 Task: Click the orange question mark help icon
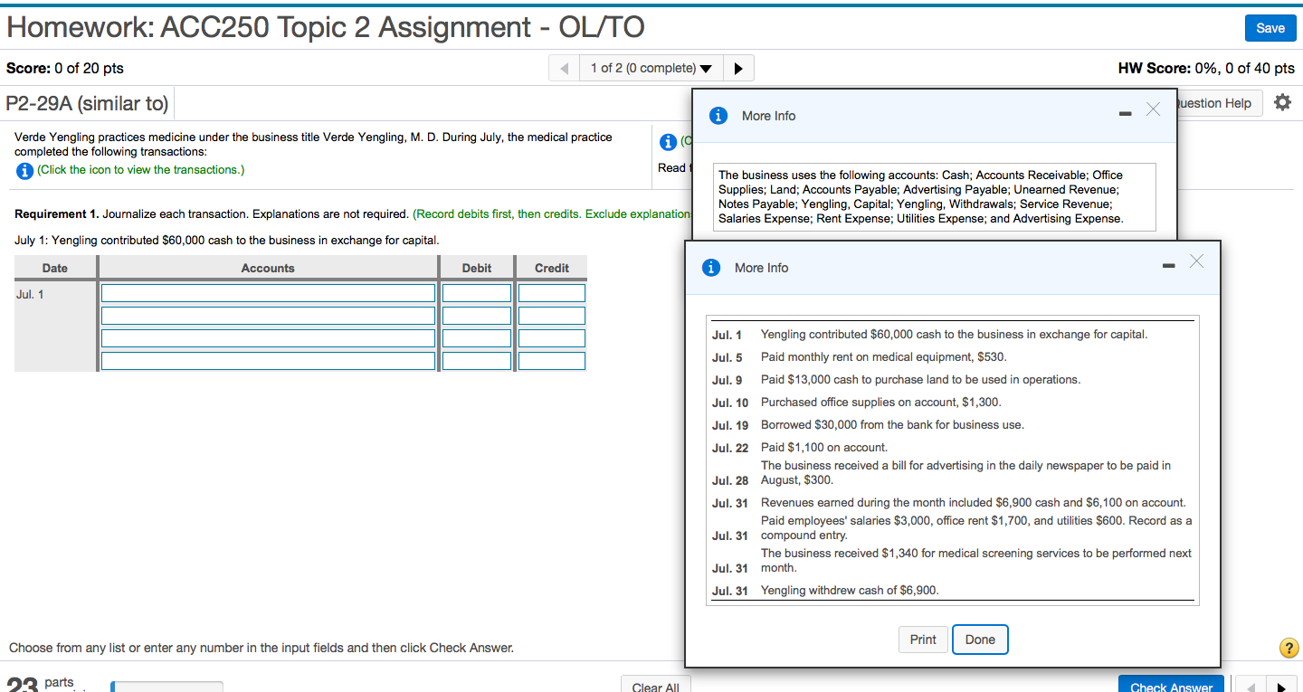pos(1289,648)
